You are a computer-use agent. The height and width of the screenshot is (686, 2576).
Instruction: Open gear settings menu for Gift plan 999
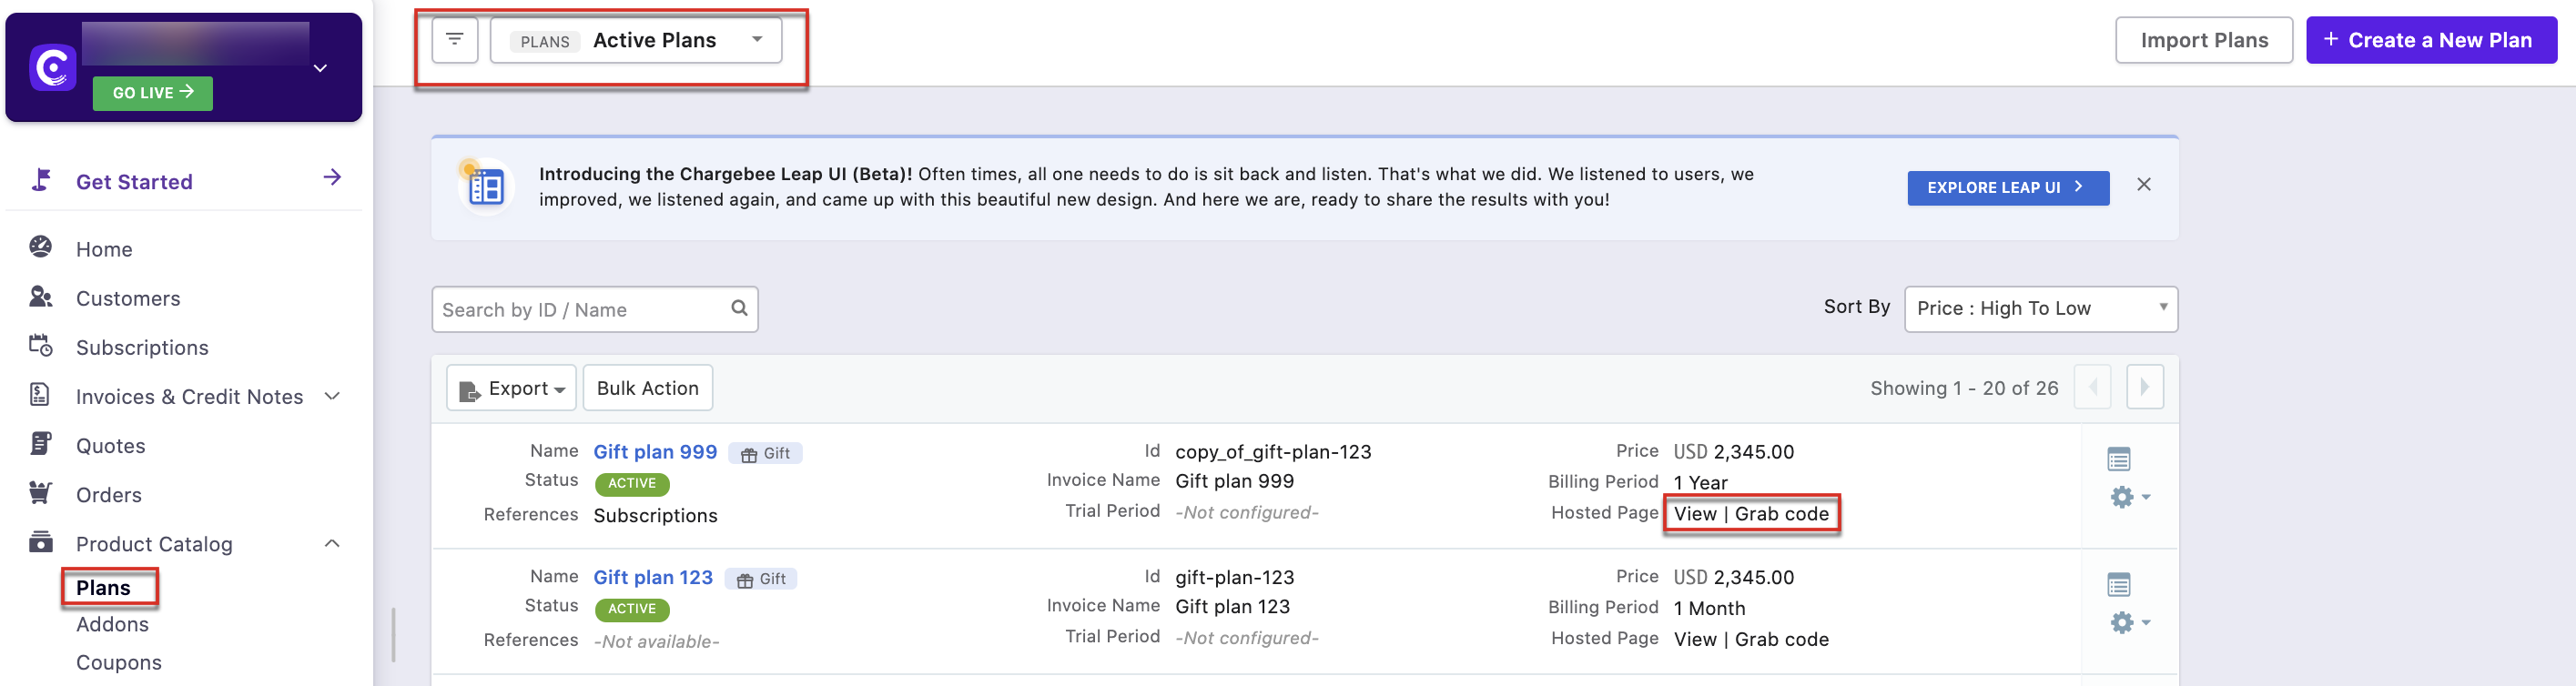[2129, 497]
